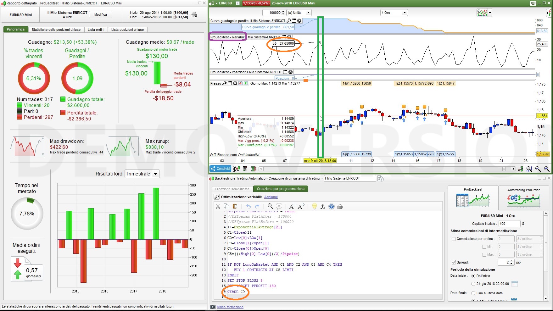Close the Curva guadagni e perdite panel
Image resolution: width=553 pixels, height=311 pixels.
click(x=299, y=21)
